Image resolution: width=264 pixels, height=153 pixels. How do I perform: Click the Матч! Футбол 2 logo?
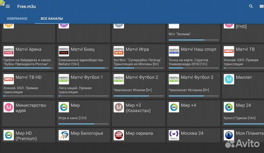coord(119,79)
